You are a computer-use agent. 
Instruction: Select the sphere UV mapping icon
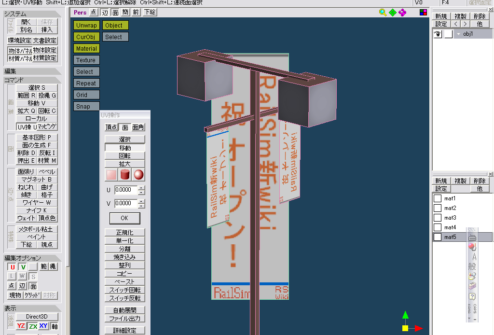coord(138,175)
